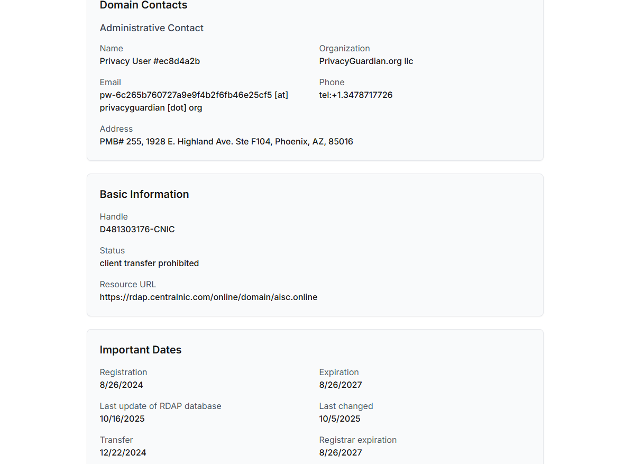Click the Basic Information heading
The height and width of the screenshot is (464, 633).
click(144, 194)
